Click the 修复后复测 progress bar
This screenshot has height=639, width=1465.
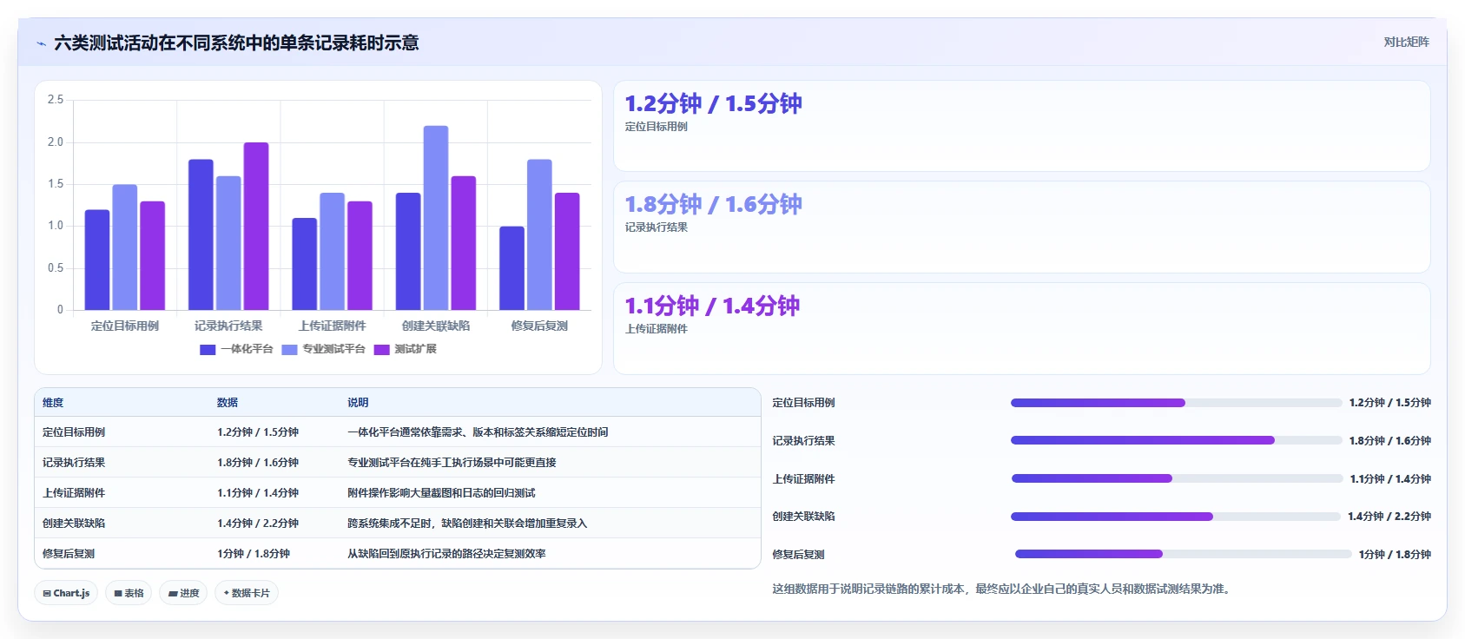point(1183,554)
